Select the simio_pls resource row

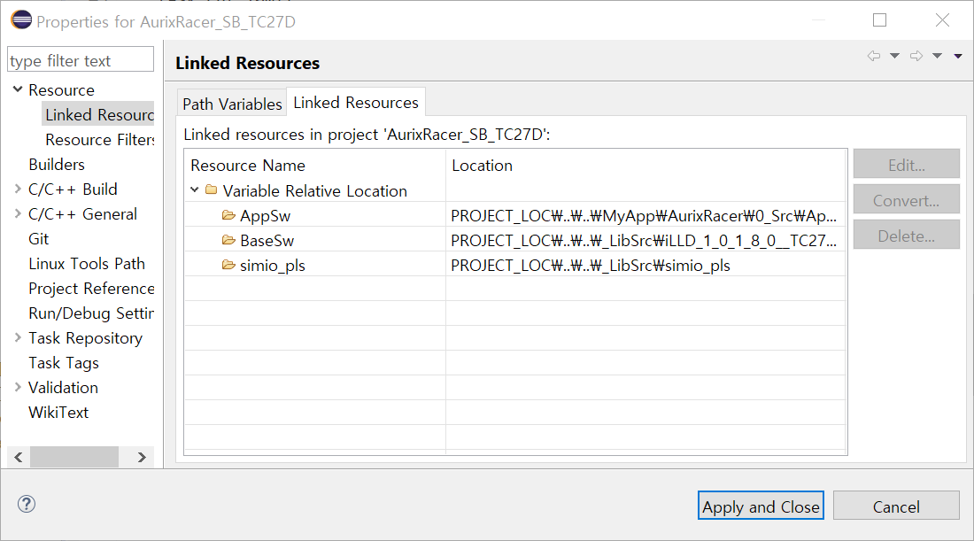(x=515, y=265)
